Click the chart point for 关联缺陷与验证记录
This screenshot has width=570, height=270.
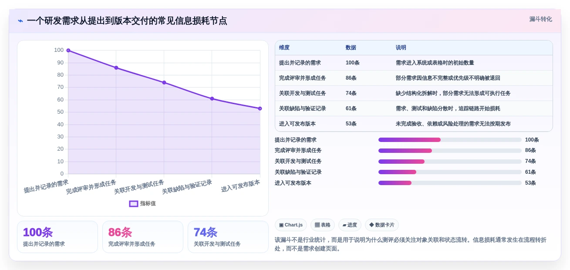click(x=212, y=98)
